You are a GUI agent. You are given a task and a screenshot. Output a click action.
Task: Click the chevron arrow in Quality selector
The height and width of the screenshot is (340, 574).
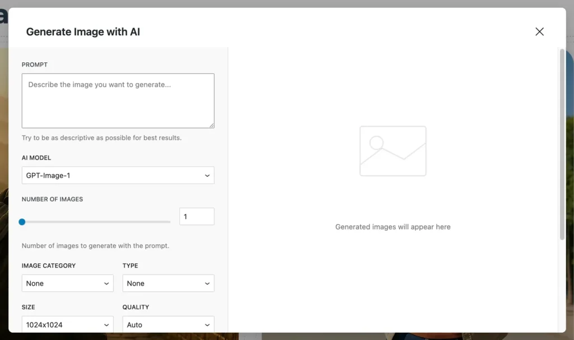click(207, 325)
